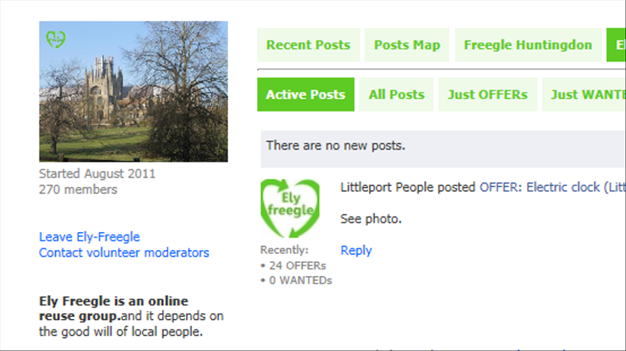The width and height of the screenshot is (626, 351).
Task: Open the Posts Map tab
Action: click(407, 45)
